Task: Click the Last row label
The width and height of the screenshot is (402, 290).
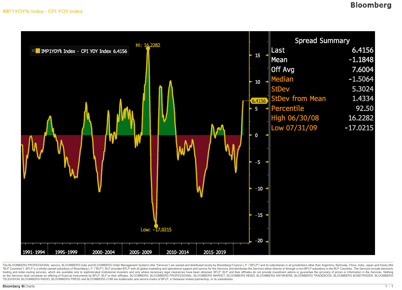Action: pyautogui.click(x=278, y=50)
